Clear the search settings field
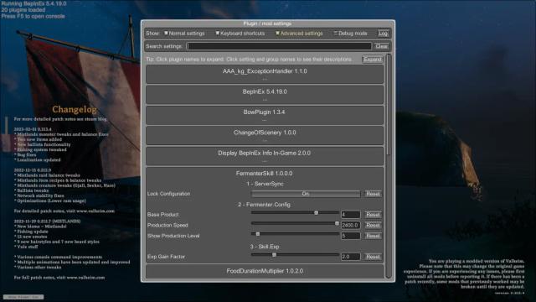 pyautogui.click(x=382, y=46)
